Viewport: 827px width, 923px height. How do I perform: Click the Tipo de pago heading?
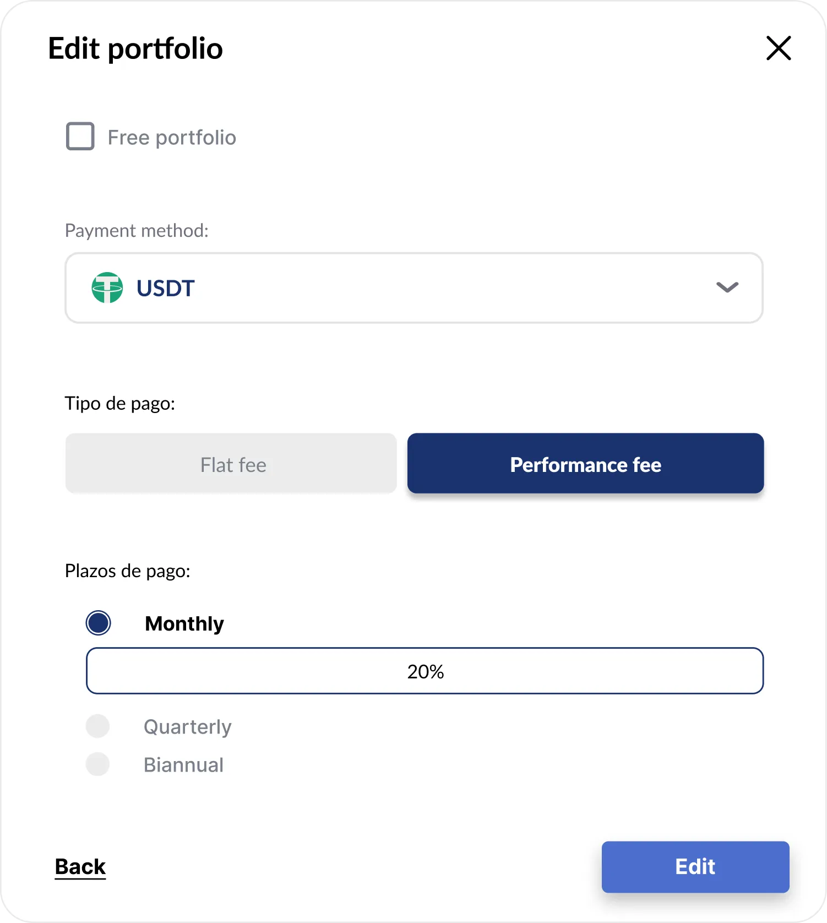tap(120, 403)
